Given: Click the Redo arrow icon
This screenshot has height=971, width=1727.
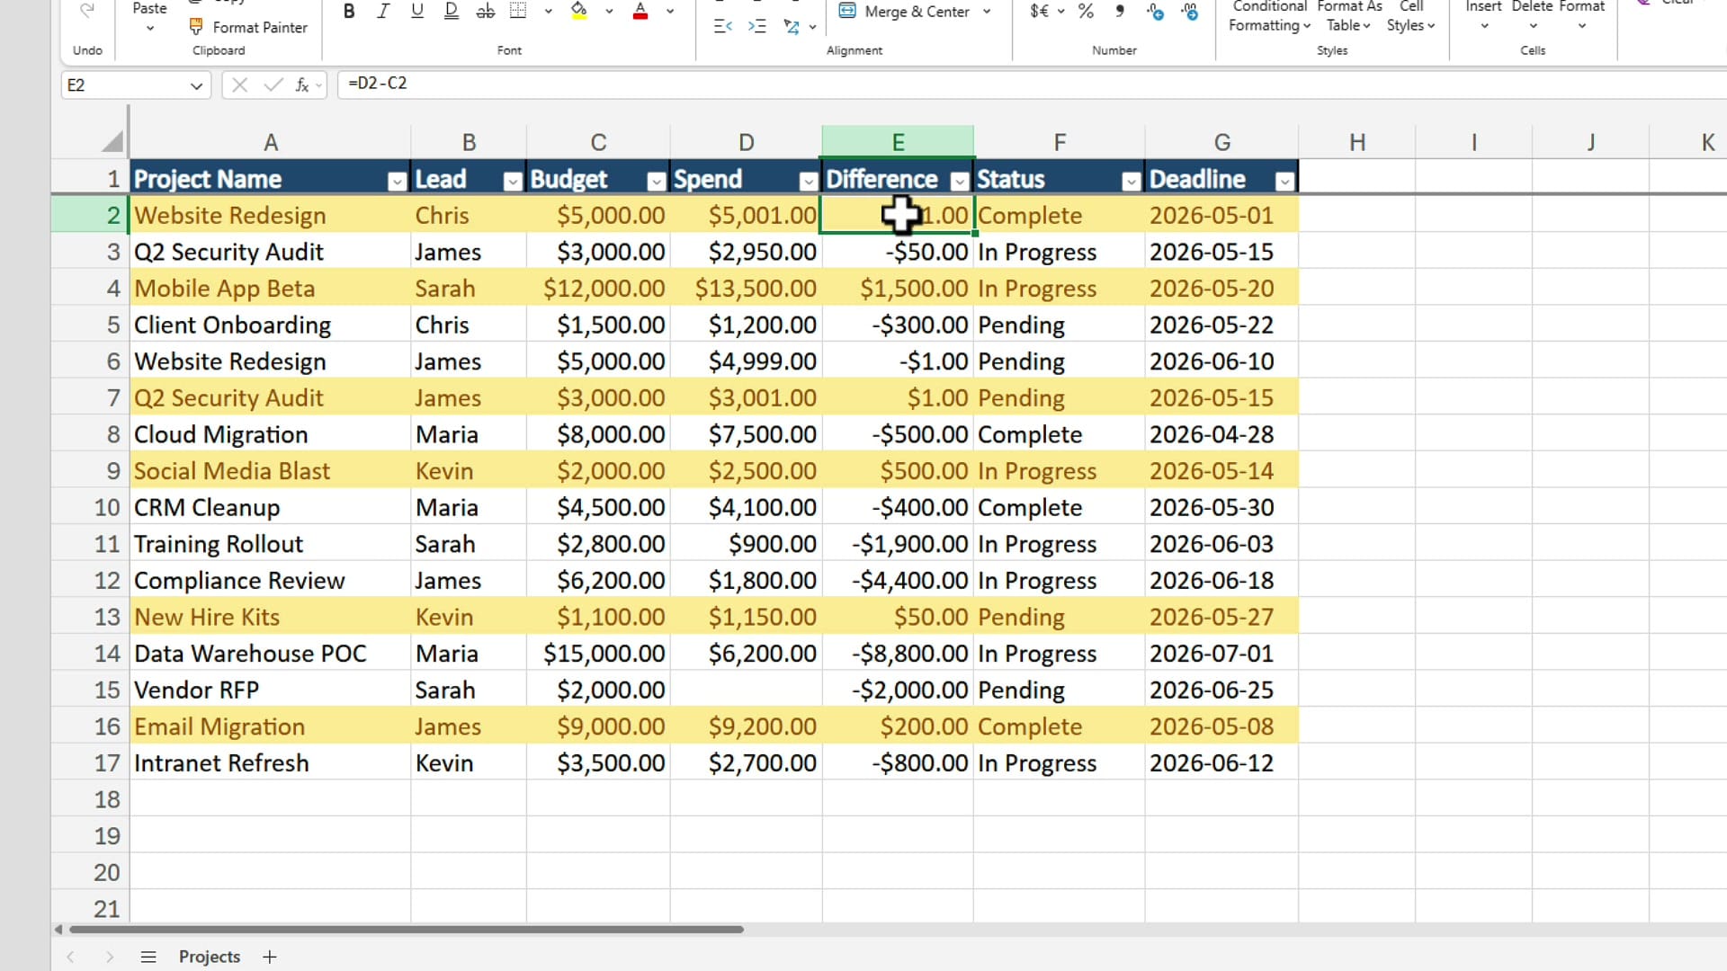Looking at the screenshot, I should click(87, 11).
